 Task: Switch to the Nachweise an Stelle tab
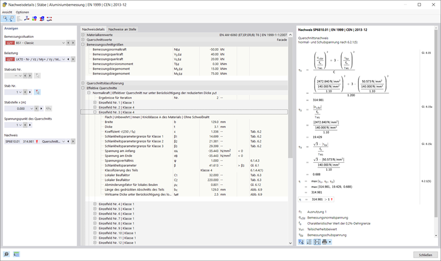(x=122, y=29)
